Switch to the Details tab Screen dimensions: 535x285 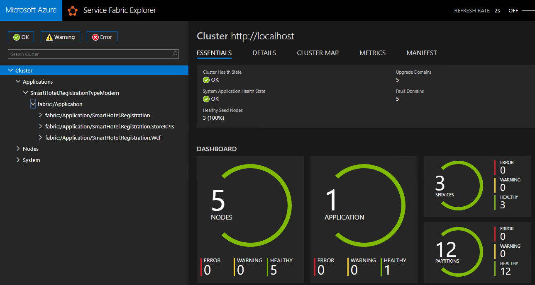click(264, 53)
